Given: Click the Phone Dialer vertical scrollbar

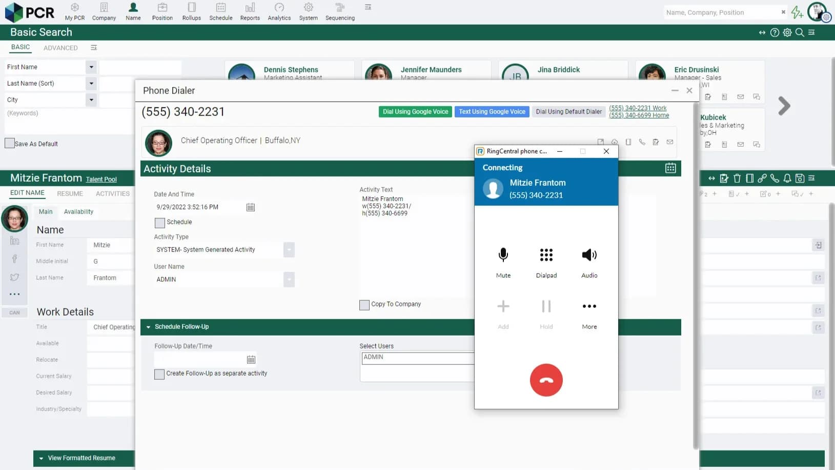Looking at the screenshot, I should 696,276.
